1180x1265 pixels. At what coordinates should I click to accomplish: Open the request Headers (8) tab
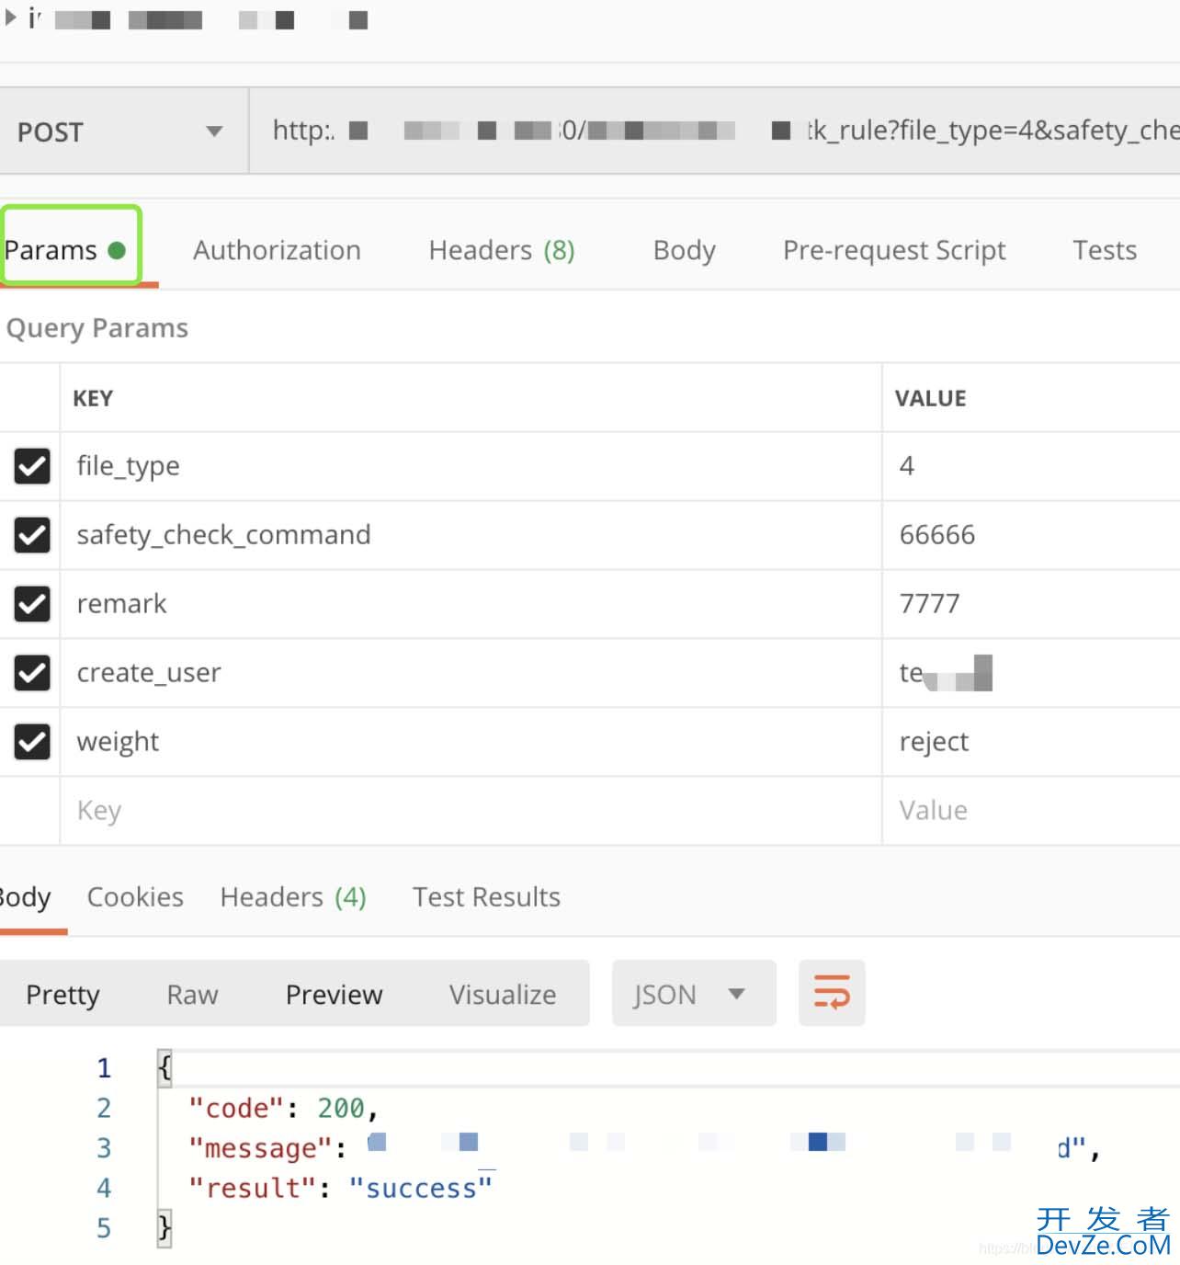[502, 250]
